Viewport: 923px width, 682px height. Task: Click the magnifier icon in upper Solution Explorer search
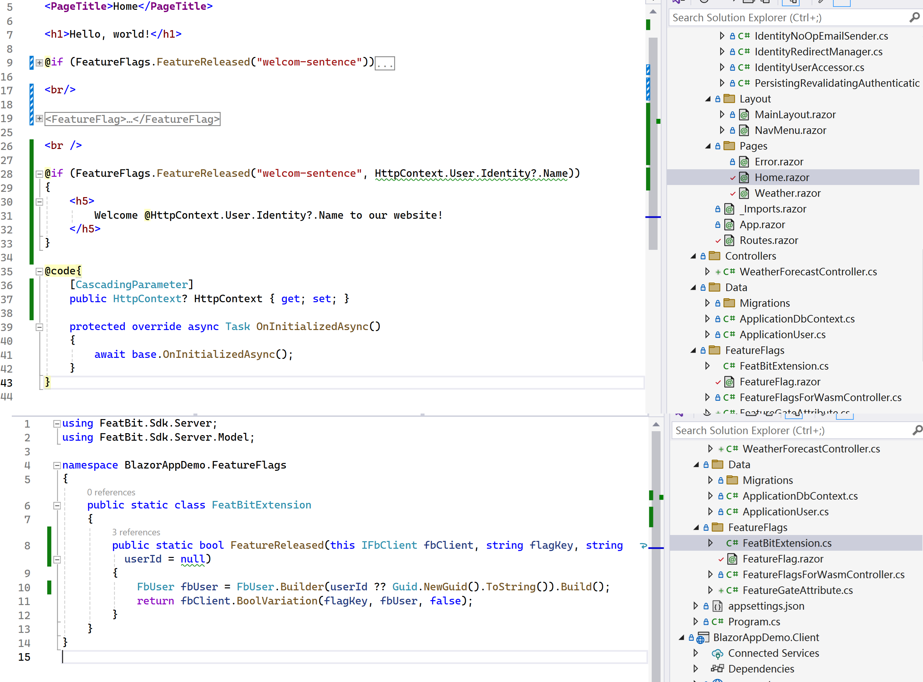[914, 17]
